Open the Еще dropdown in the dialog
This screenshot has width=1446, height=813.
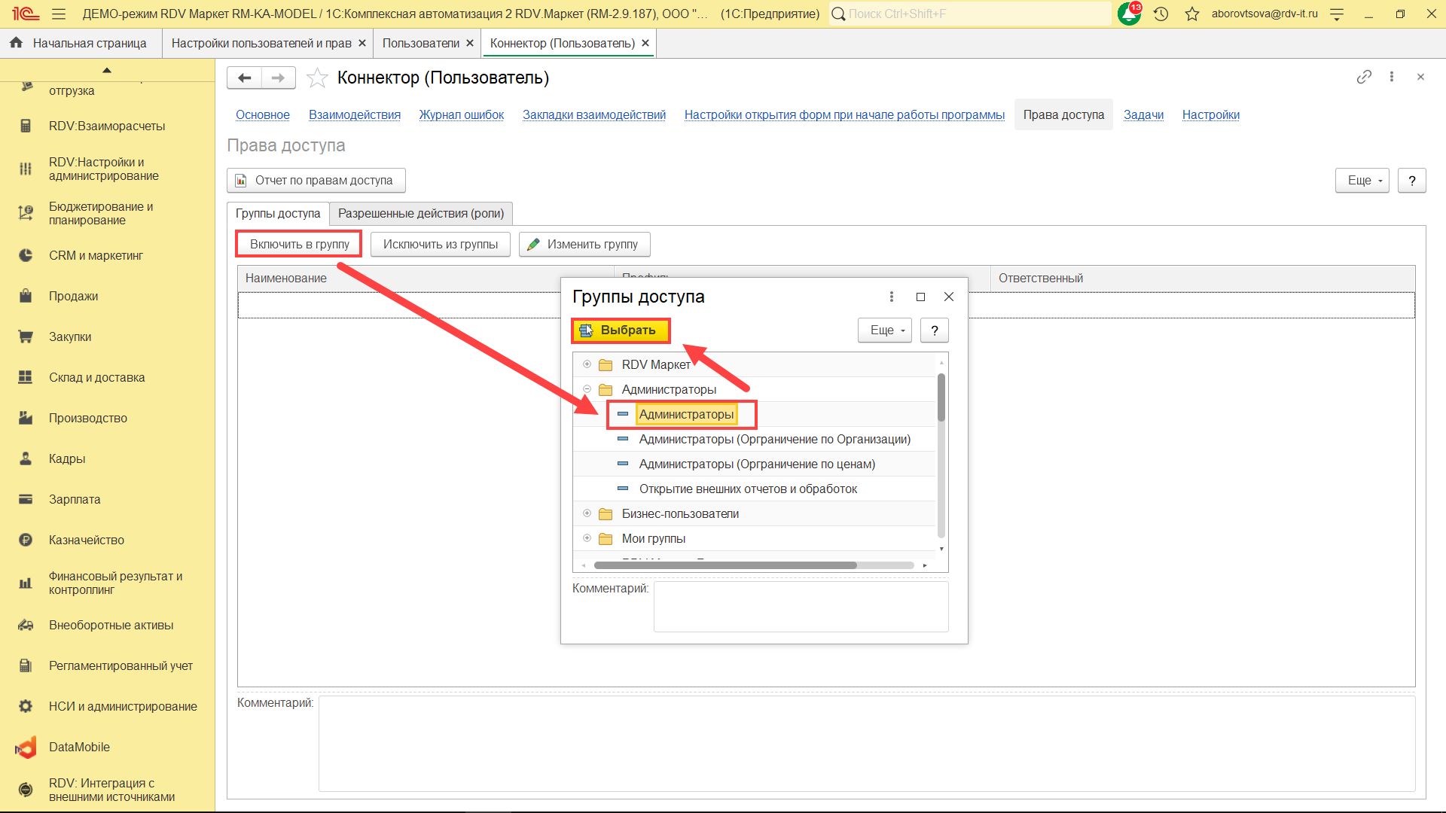(x=885, y=330)
